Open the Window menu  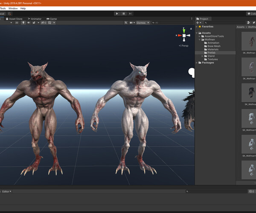click(x=13, y=9)
